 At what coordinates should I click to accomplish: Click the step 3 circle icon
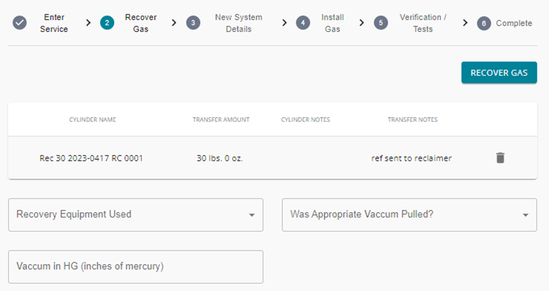[193, 23]
